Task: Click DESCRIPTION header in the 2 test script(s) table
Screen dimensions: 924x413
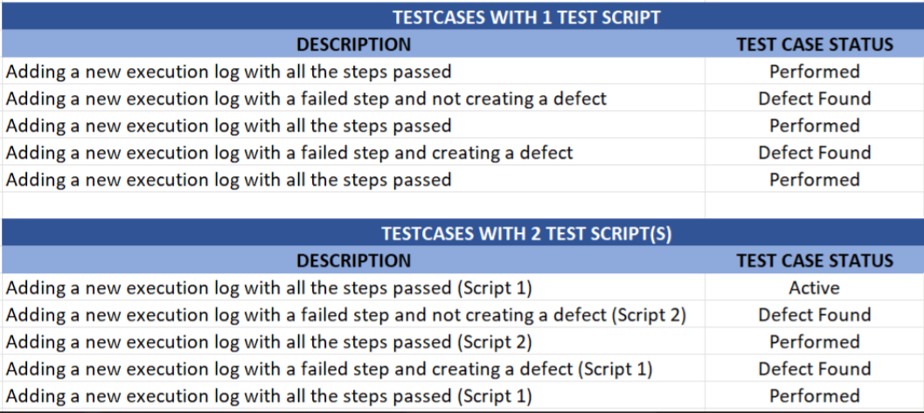Action: (353, 260)
